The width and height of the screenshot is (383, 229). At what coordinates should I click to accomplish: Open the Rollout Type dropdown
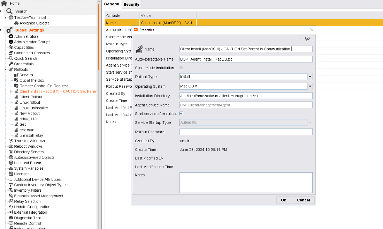310,77
